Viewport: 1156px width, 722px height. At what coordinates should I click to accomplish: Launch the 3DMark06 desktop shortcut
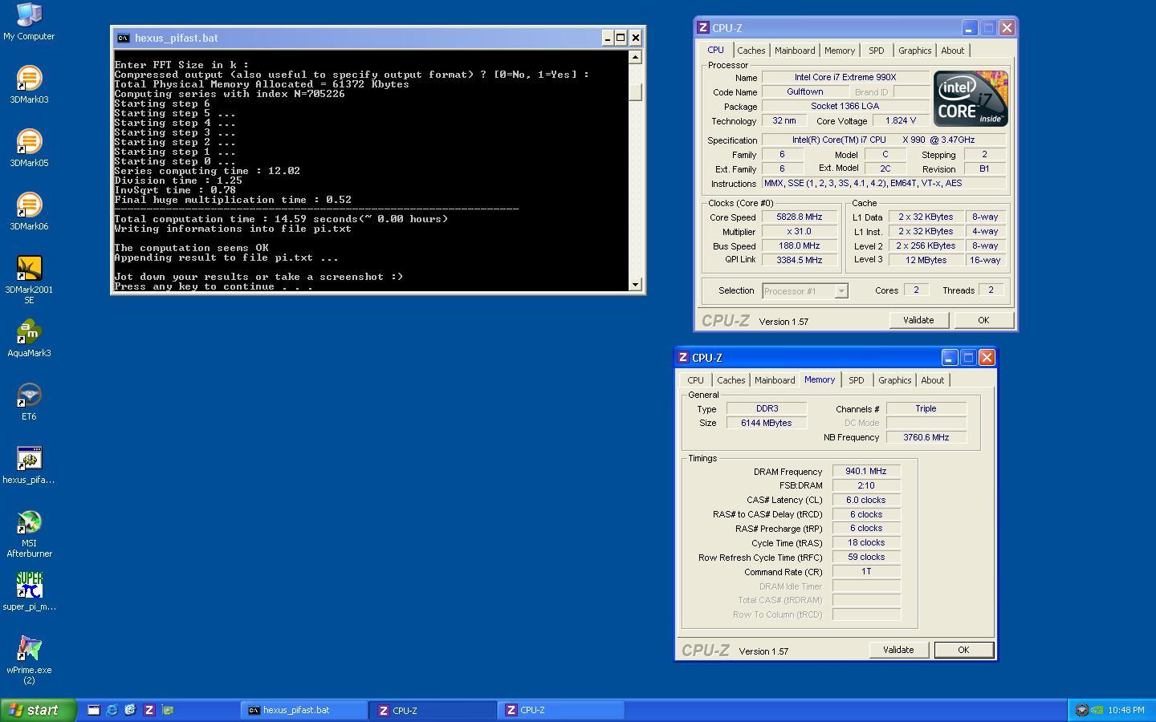29,212
